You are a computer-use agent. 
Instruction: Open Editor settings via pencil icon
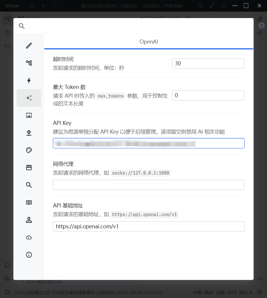click(29, 46)
